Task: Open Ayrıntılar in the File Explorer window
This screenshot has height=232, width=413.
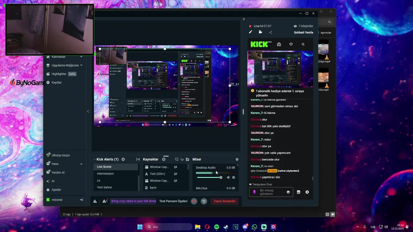Action: point(326,33)
